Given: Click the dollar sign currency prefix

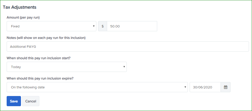Looking at the screenshot, I should (102, 26).
